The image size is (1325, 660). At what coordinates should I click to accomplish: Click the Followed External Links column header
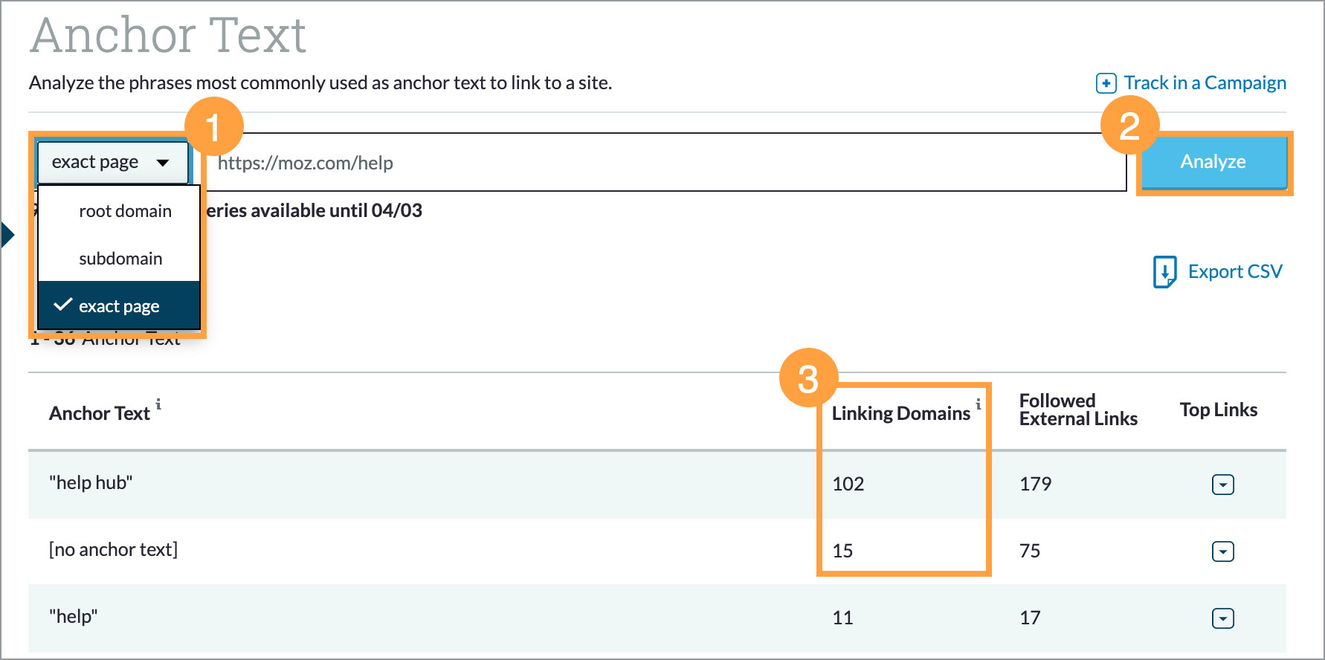tap(1077, 410)
